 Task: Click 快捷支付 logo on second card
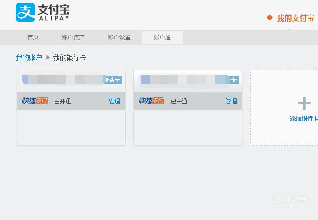click(x=151, y=101)
